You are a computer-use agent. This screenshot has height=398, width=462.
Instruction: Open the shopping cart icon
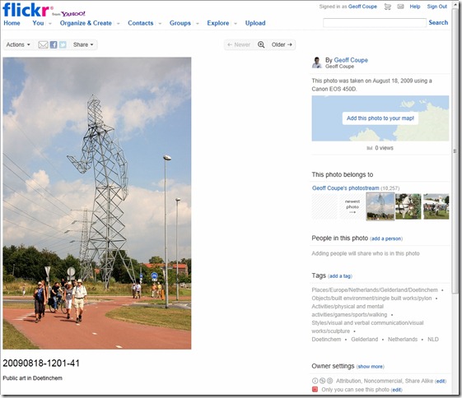[x=388, y=7]
